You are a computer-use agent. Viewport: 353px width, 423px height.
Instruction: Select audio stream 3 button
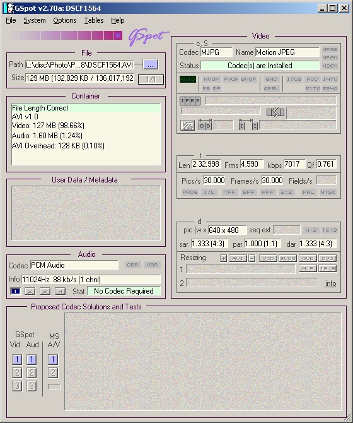(45, 291)
